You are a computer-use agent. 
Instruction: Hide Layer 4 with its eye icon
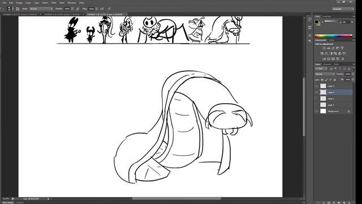(x=317, y=92)
